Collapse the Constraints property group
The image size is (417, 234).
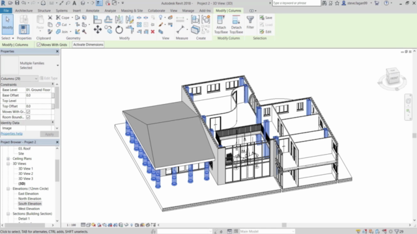click(53, 84)
